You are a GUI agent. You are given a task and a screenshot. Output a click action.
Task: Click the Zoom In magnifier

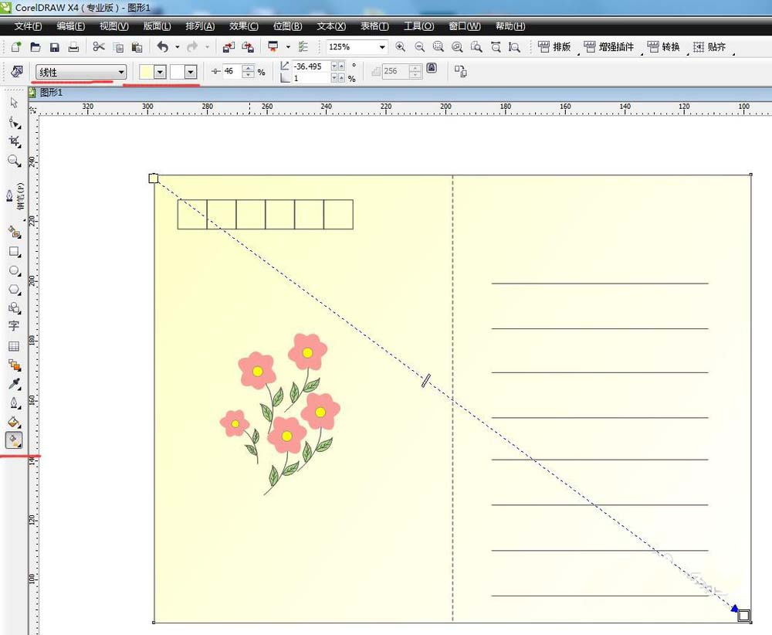[400, 47]
